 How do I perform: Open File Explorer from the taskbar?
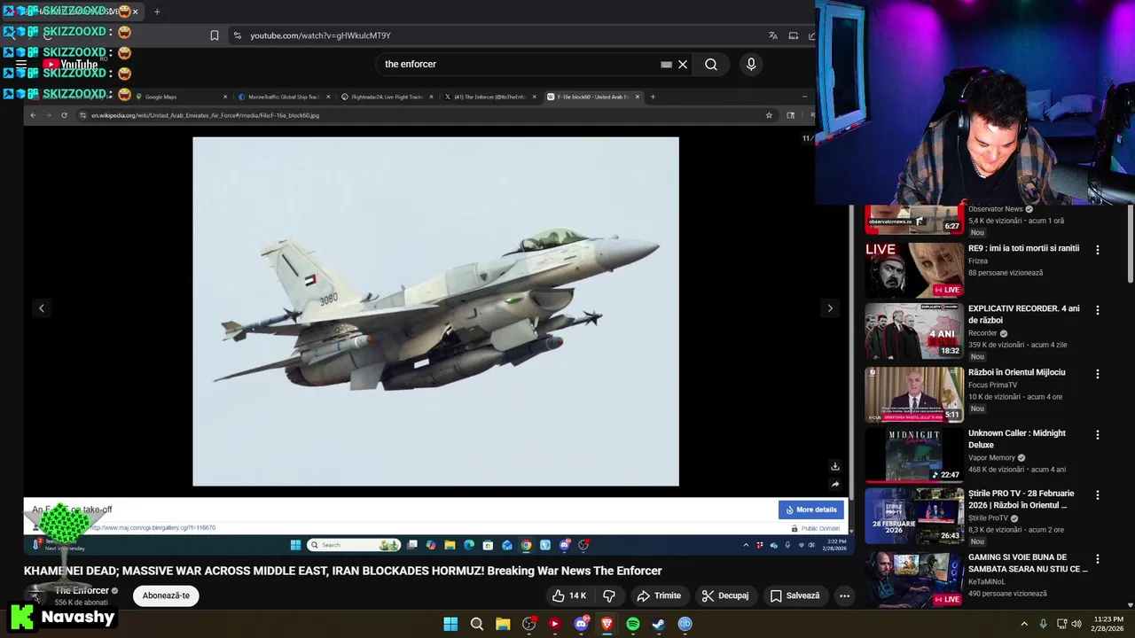pos(503,624)
